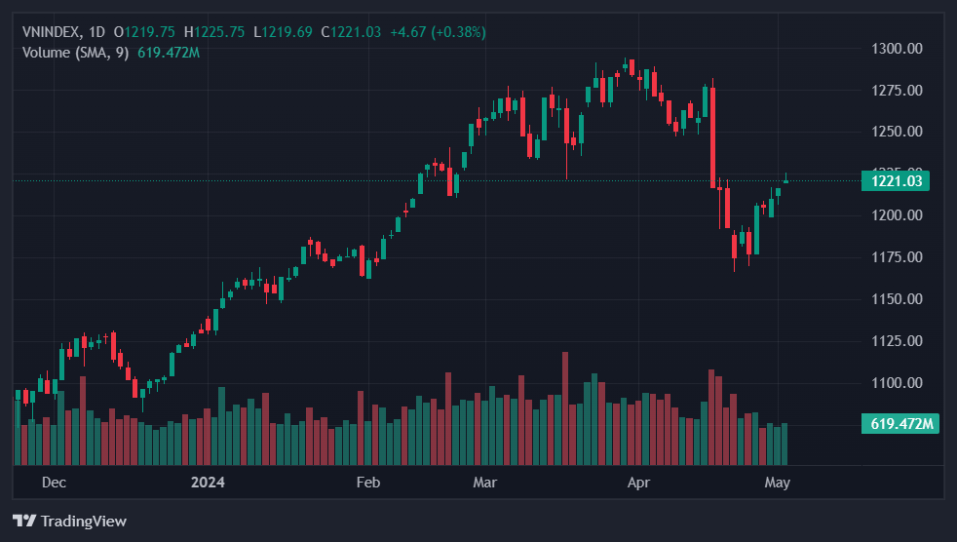Click the 619.472M volume tag on price axis
The image size is (957, 542).
pyautogui.click(x=900, y=423)
